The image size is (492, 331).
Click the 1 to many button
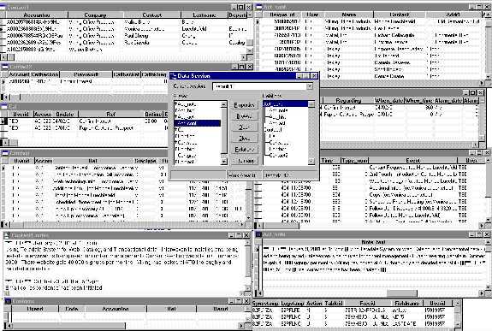click(244, 161)
